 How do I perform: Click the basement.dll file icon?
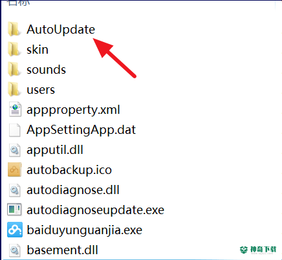15,250
